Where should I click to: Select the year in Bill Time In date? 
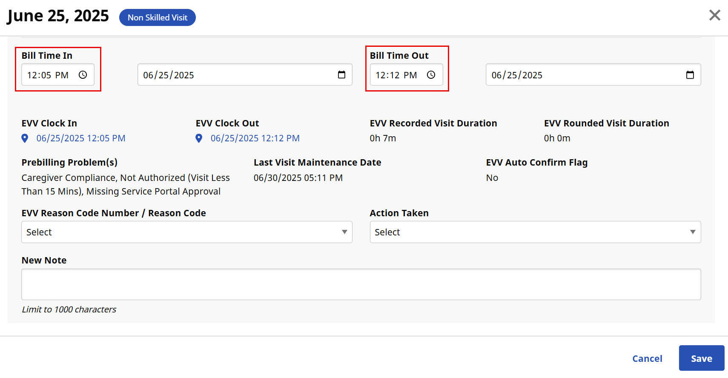point(184,75)
